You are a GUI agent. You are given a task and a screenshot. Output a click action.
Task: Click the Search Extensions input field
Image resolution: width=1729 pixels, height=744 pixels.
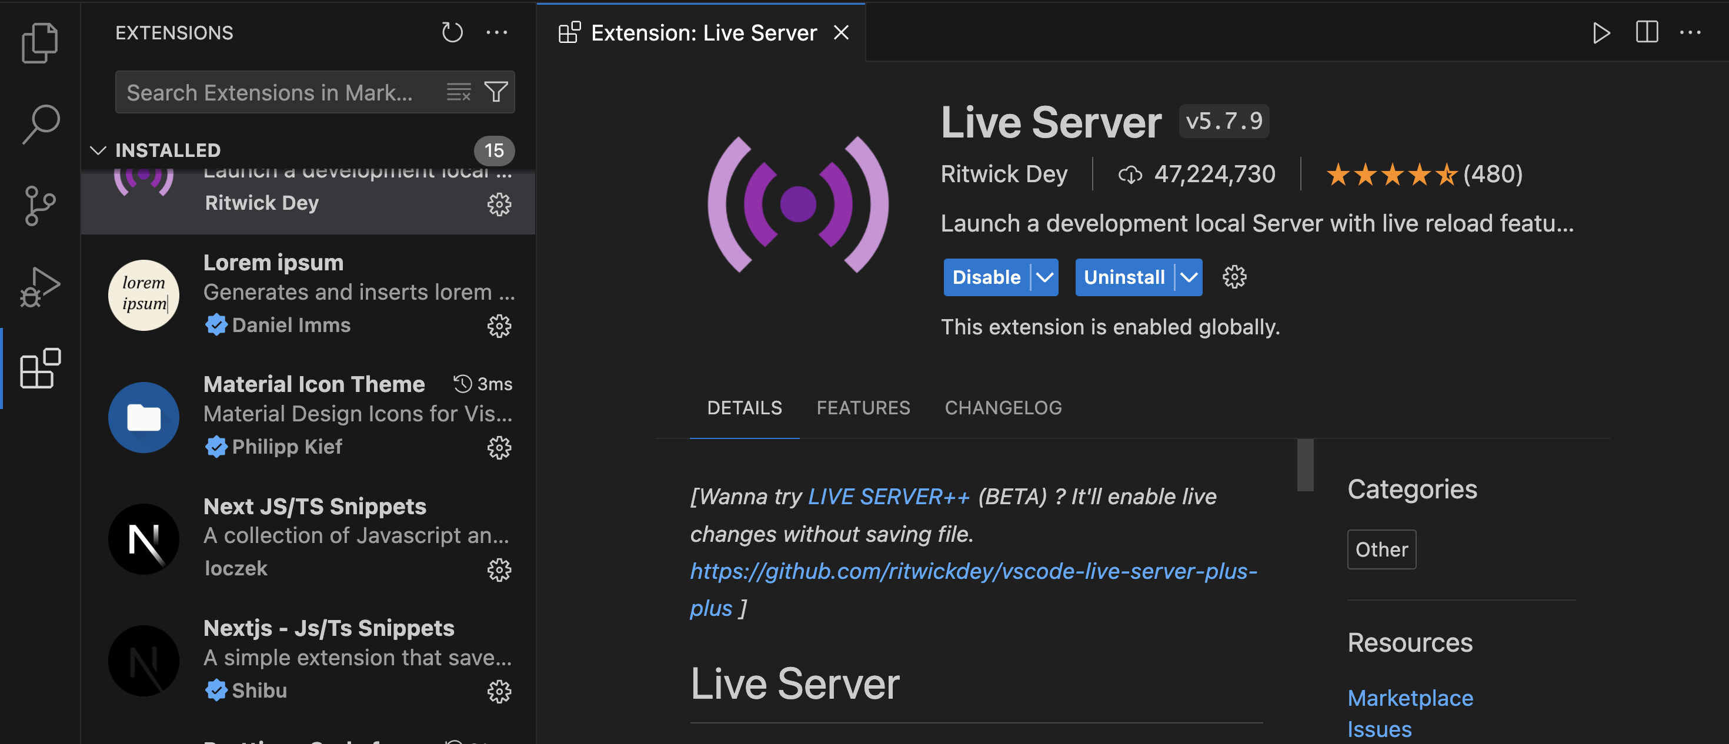click(275, 93)
